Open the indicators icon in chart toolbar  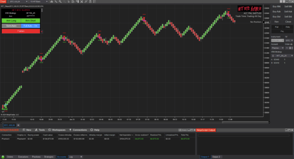pyautogui.click(x=86, y=1)
